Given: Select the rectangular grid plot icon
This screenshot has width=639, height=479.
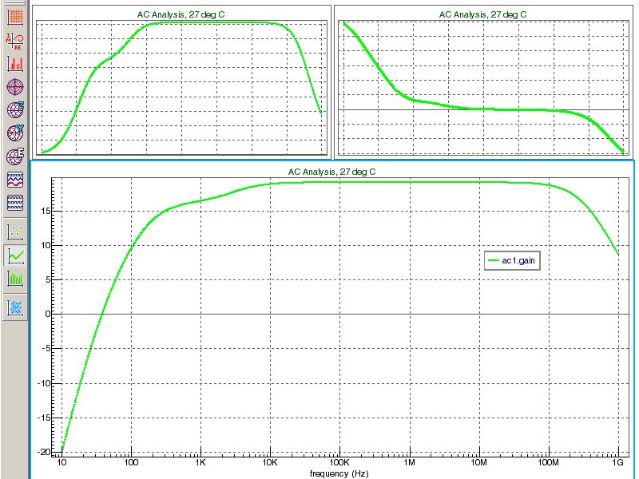Looking at the screenshot, I should click(15, 17).
